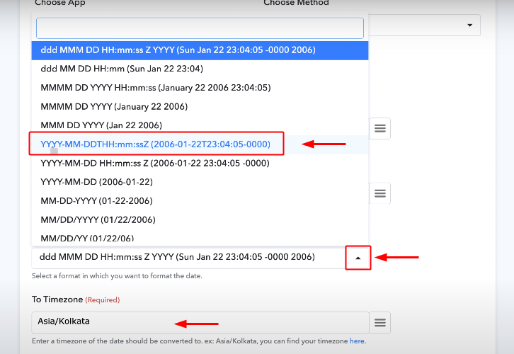Image resolution: width=514 pixels, height=354 pixels.
Task: Open the Choose Method dropdown arrow
Action: pyautogui.click(x=469, y=25)
